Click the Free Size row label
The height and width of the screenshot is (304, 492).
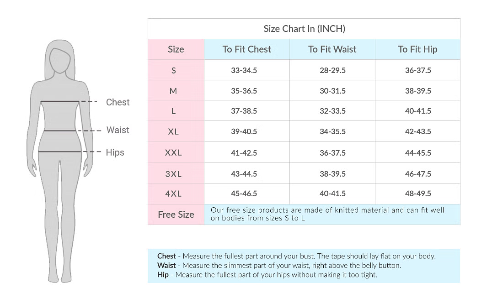pos(176,215)
